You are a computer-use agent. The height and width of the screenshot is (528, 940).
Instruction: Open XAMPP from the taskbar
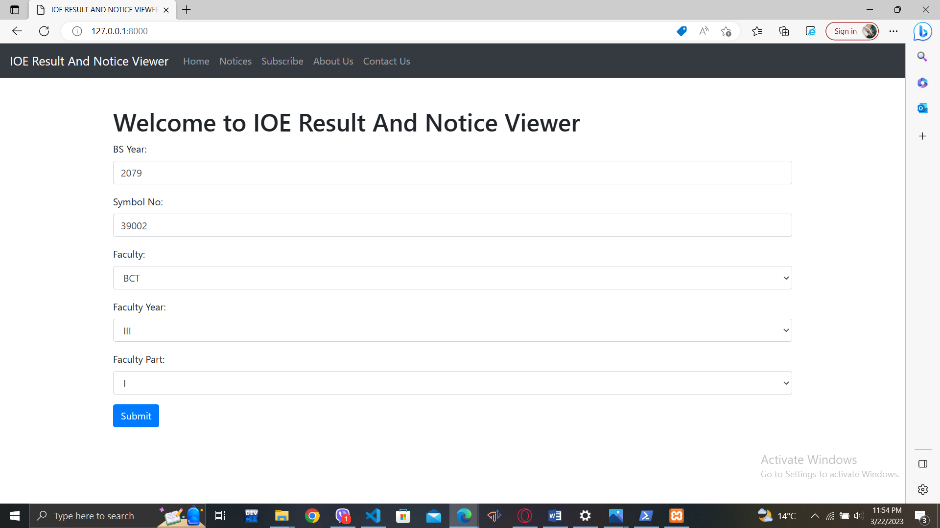point(677,516)
